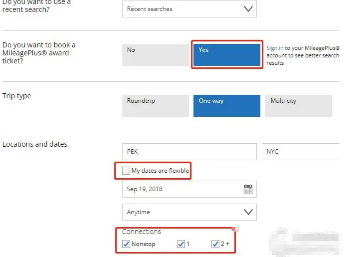Select No for MileagePlus award ticket
The image size is (349, 257).
[156, 55]
